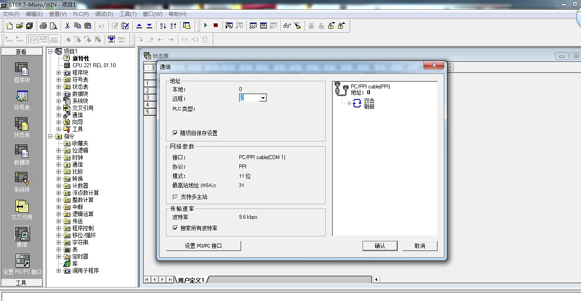The image size is (581, 301).
Task: Expand the 计数器 instruction tree node
Action: click(59, 186)
